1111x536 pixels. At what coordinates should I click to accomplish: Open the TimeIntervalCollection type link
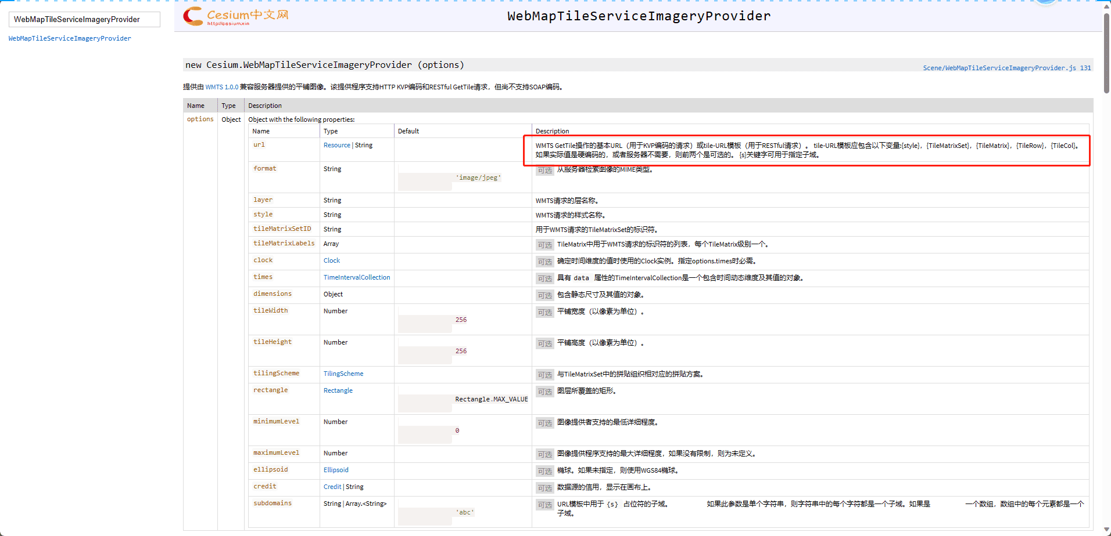(357, 277)
